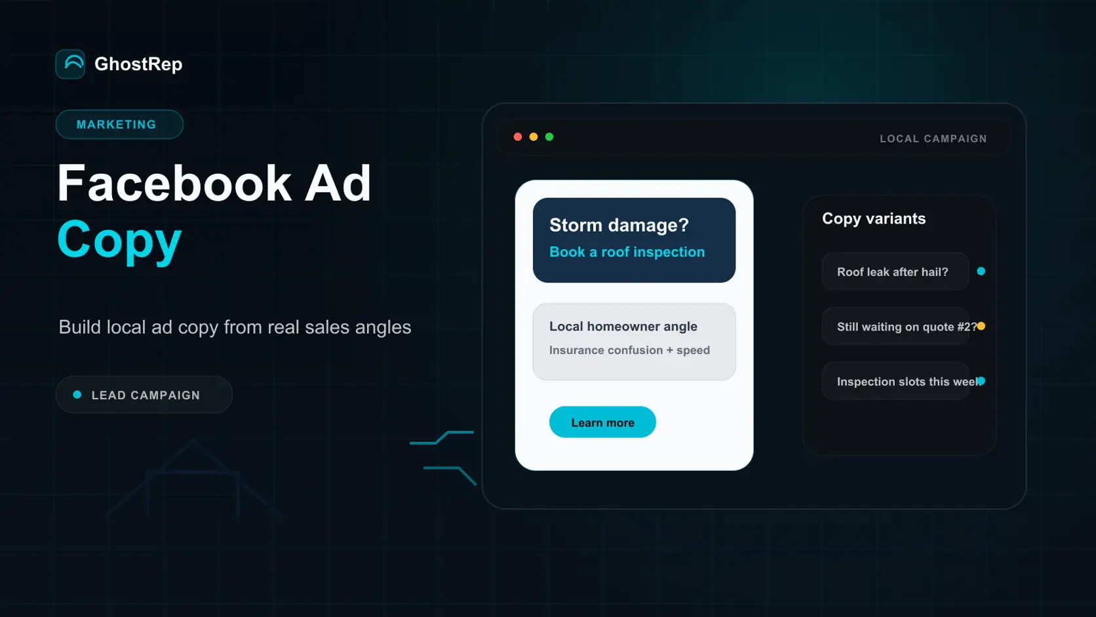The image size is (1096, 617).
Task: Click Build local ad copy subtitle text
Action: tap(235, 327)
